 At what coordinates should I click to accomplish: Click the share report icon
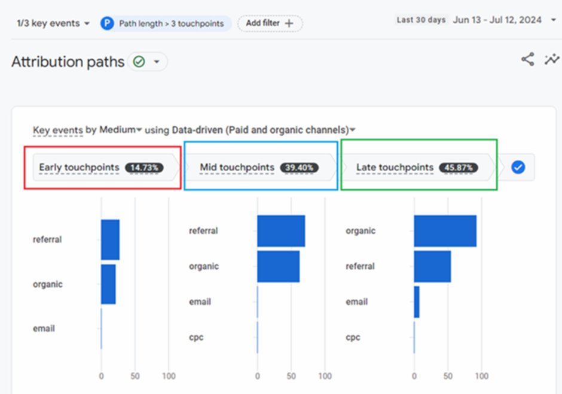[527, 59]
